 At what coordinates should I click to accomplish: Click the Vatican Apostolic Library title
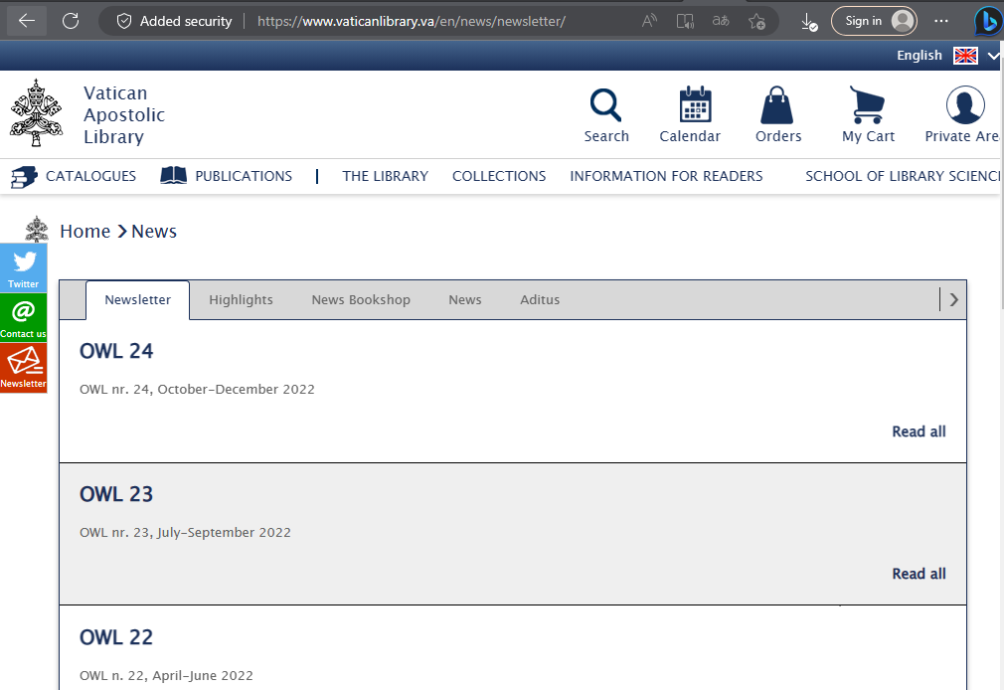coord(124,114)
